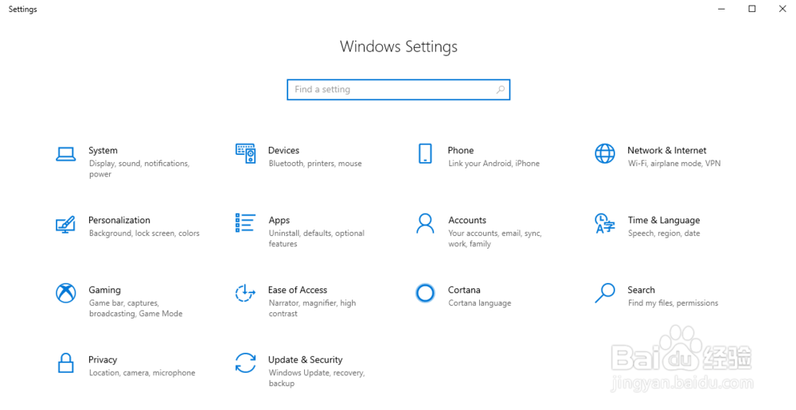796x410 pixels.
Task: Select the Apps heading
Action: 279,220
